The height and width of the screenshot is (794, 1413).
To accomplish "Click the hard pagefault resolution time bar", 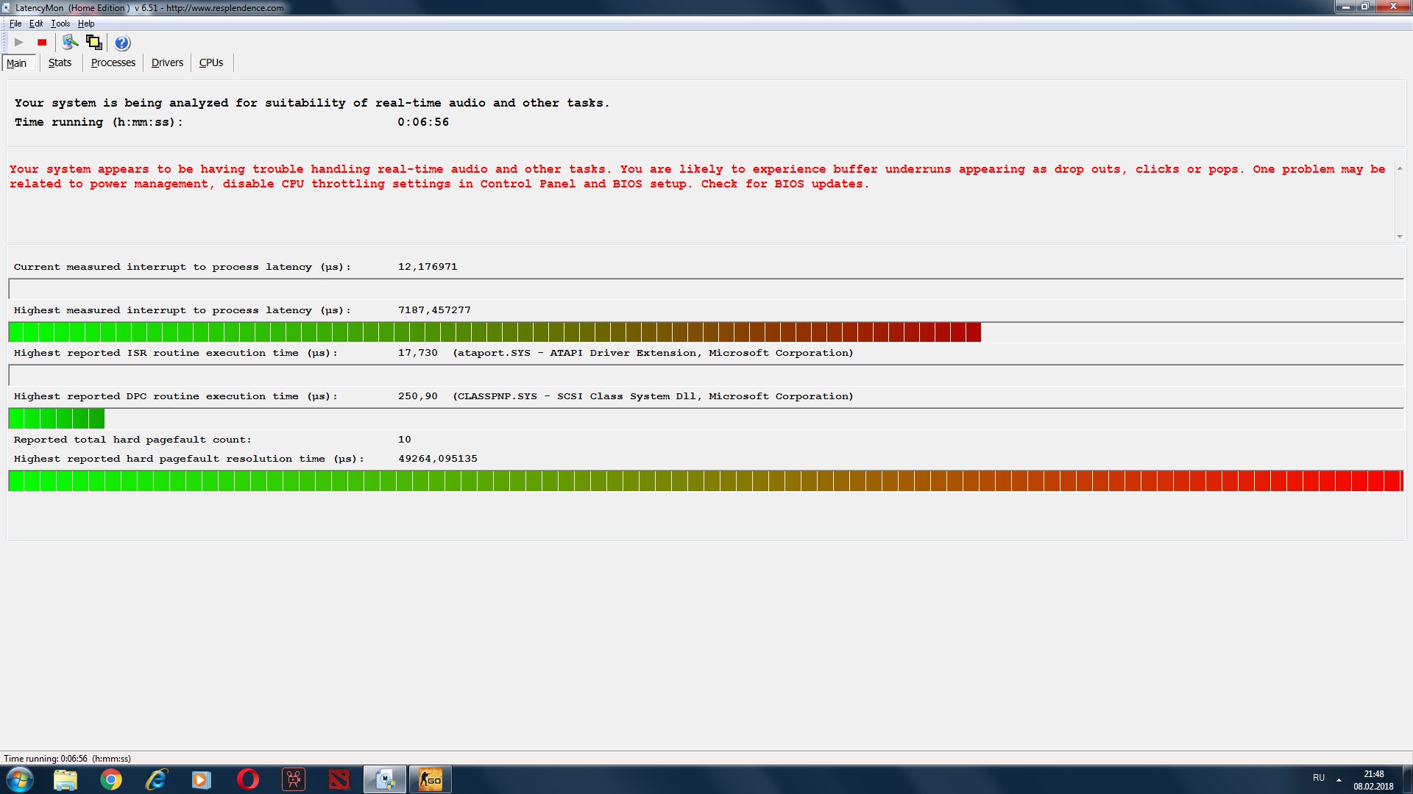I will point(705,481).
